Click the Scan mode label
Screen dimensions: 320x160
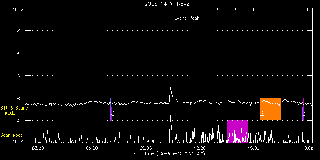12,135
